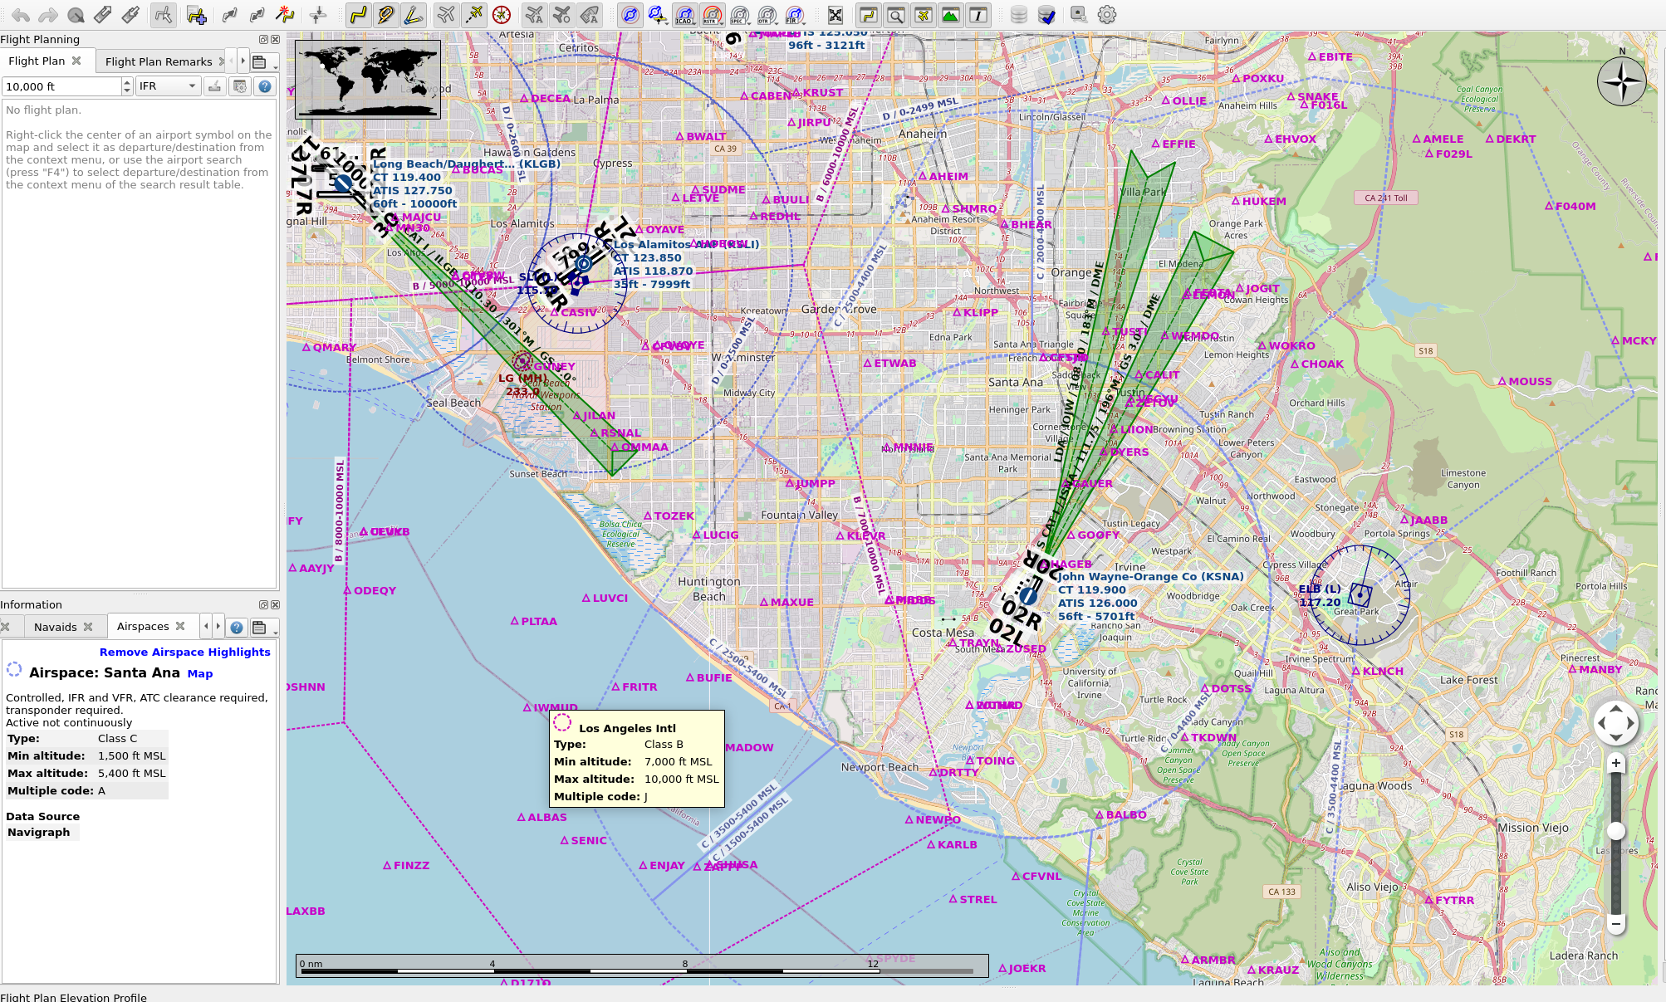Click the compass rose on the map

click(1621, 81)
